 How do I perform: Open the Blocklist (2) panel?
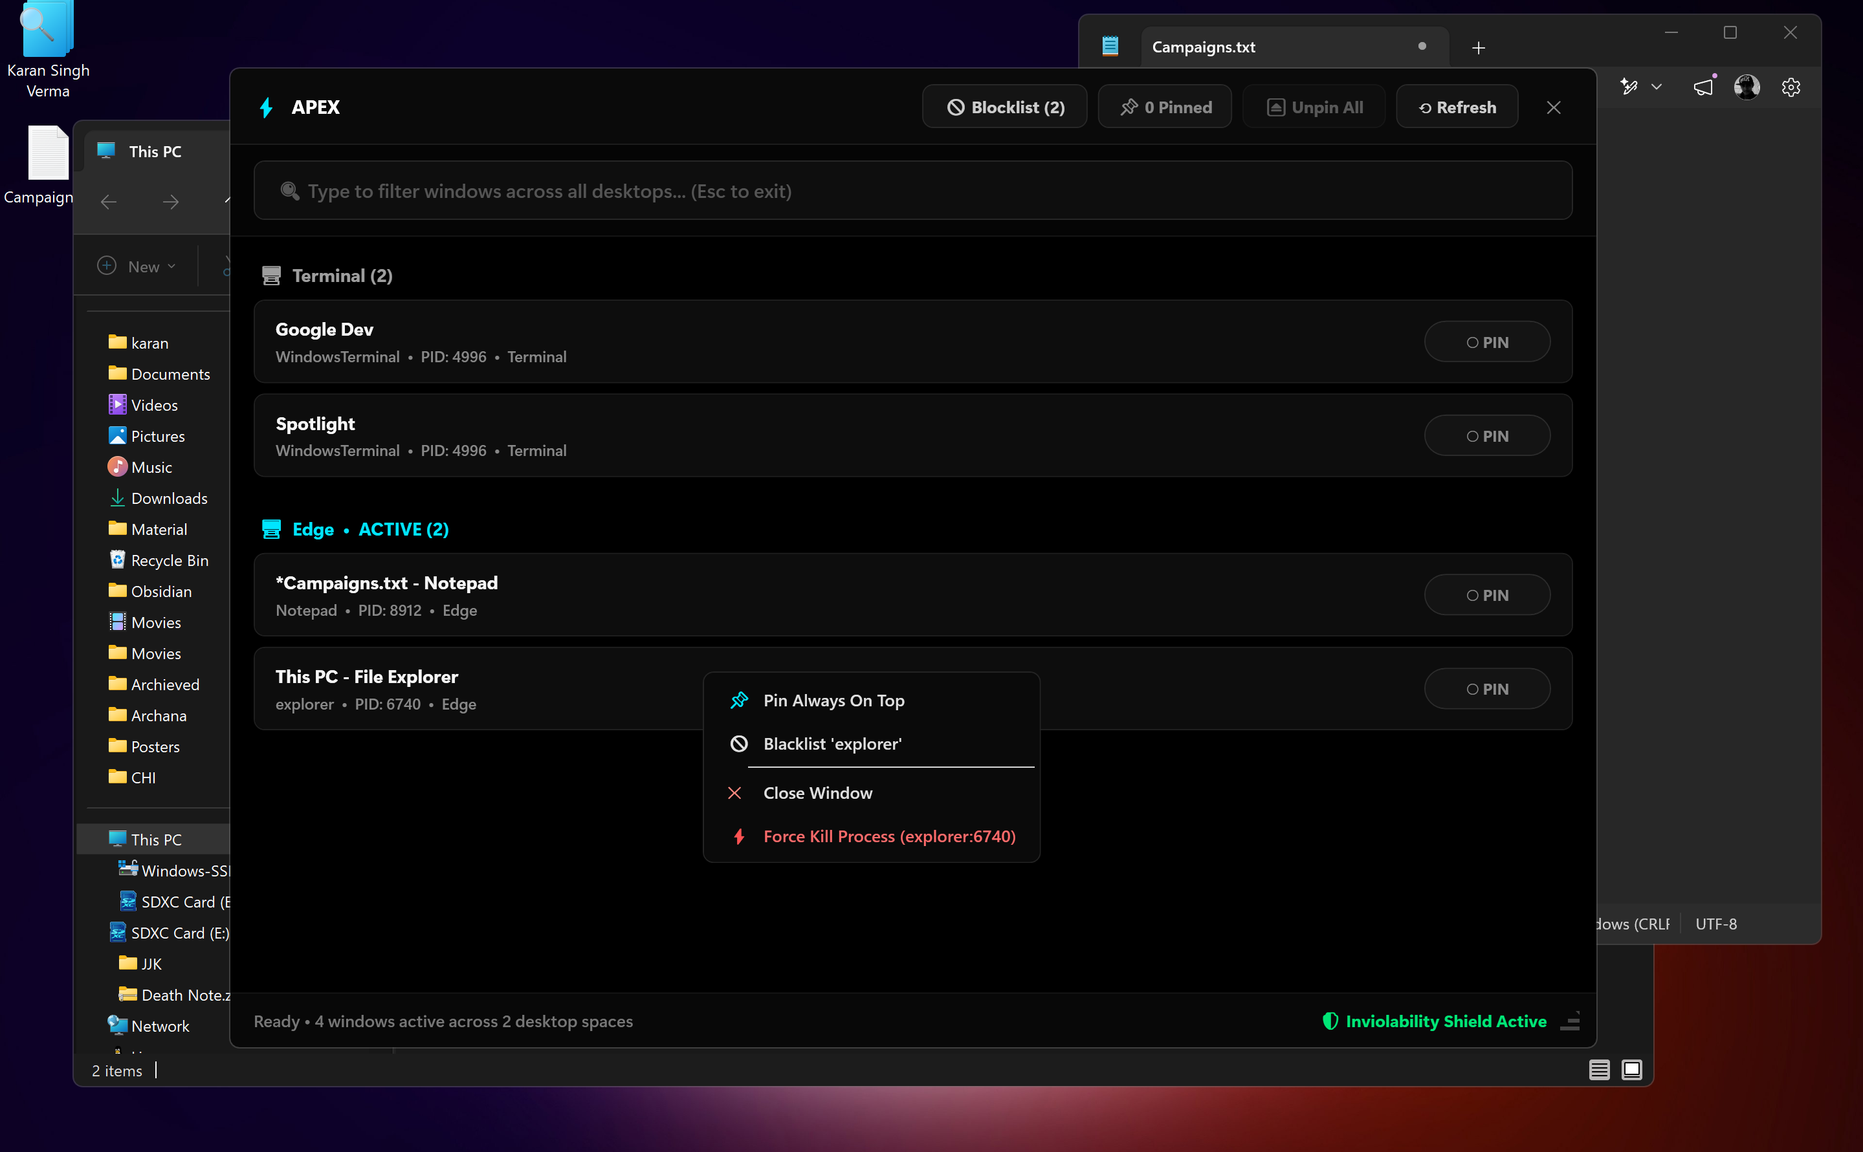click(x=1005, y=107)
